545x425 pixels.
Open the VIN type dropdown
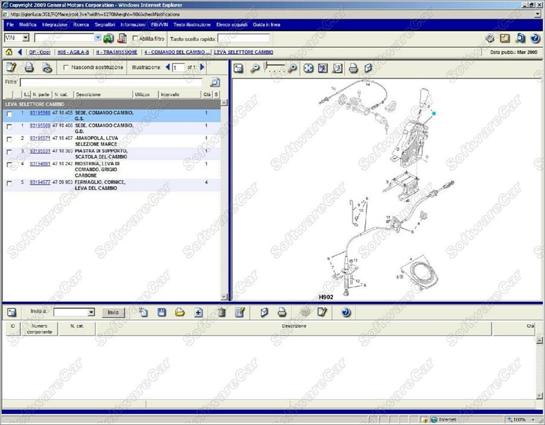tap(26, 38)
